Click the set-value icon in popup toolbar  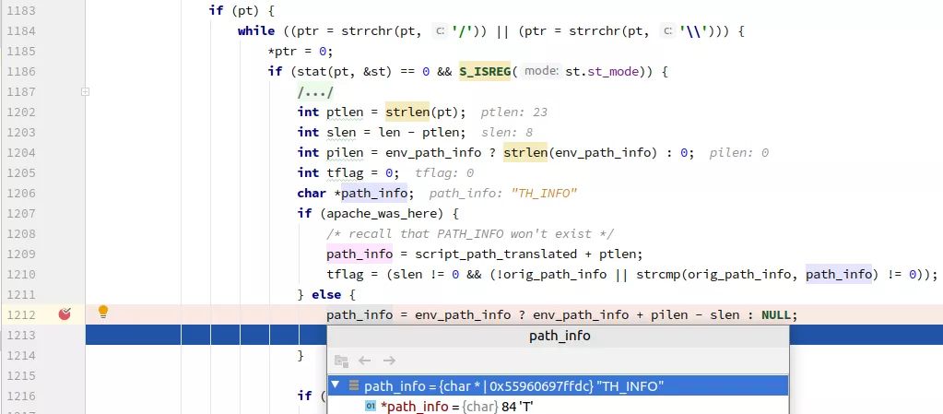tap(341, 361)
